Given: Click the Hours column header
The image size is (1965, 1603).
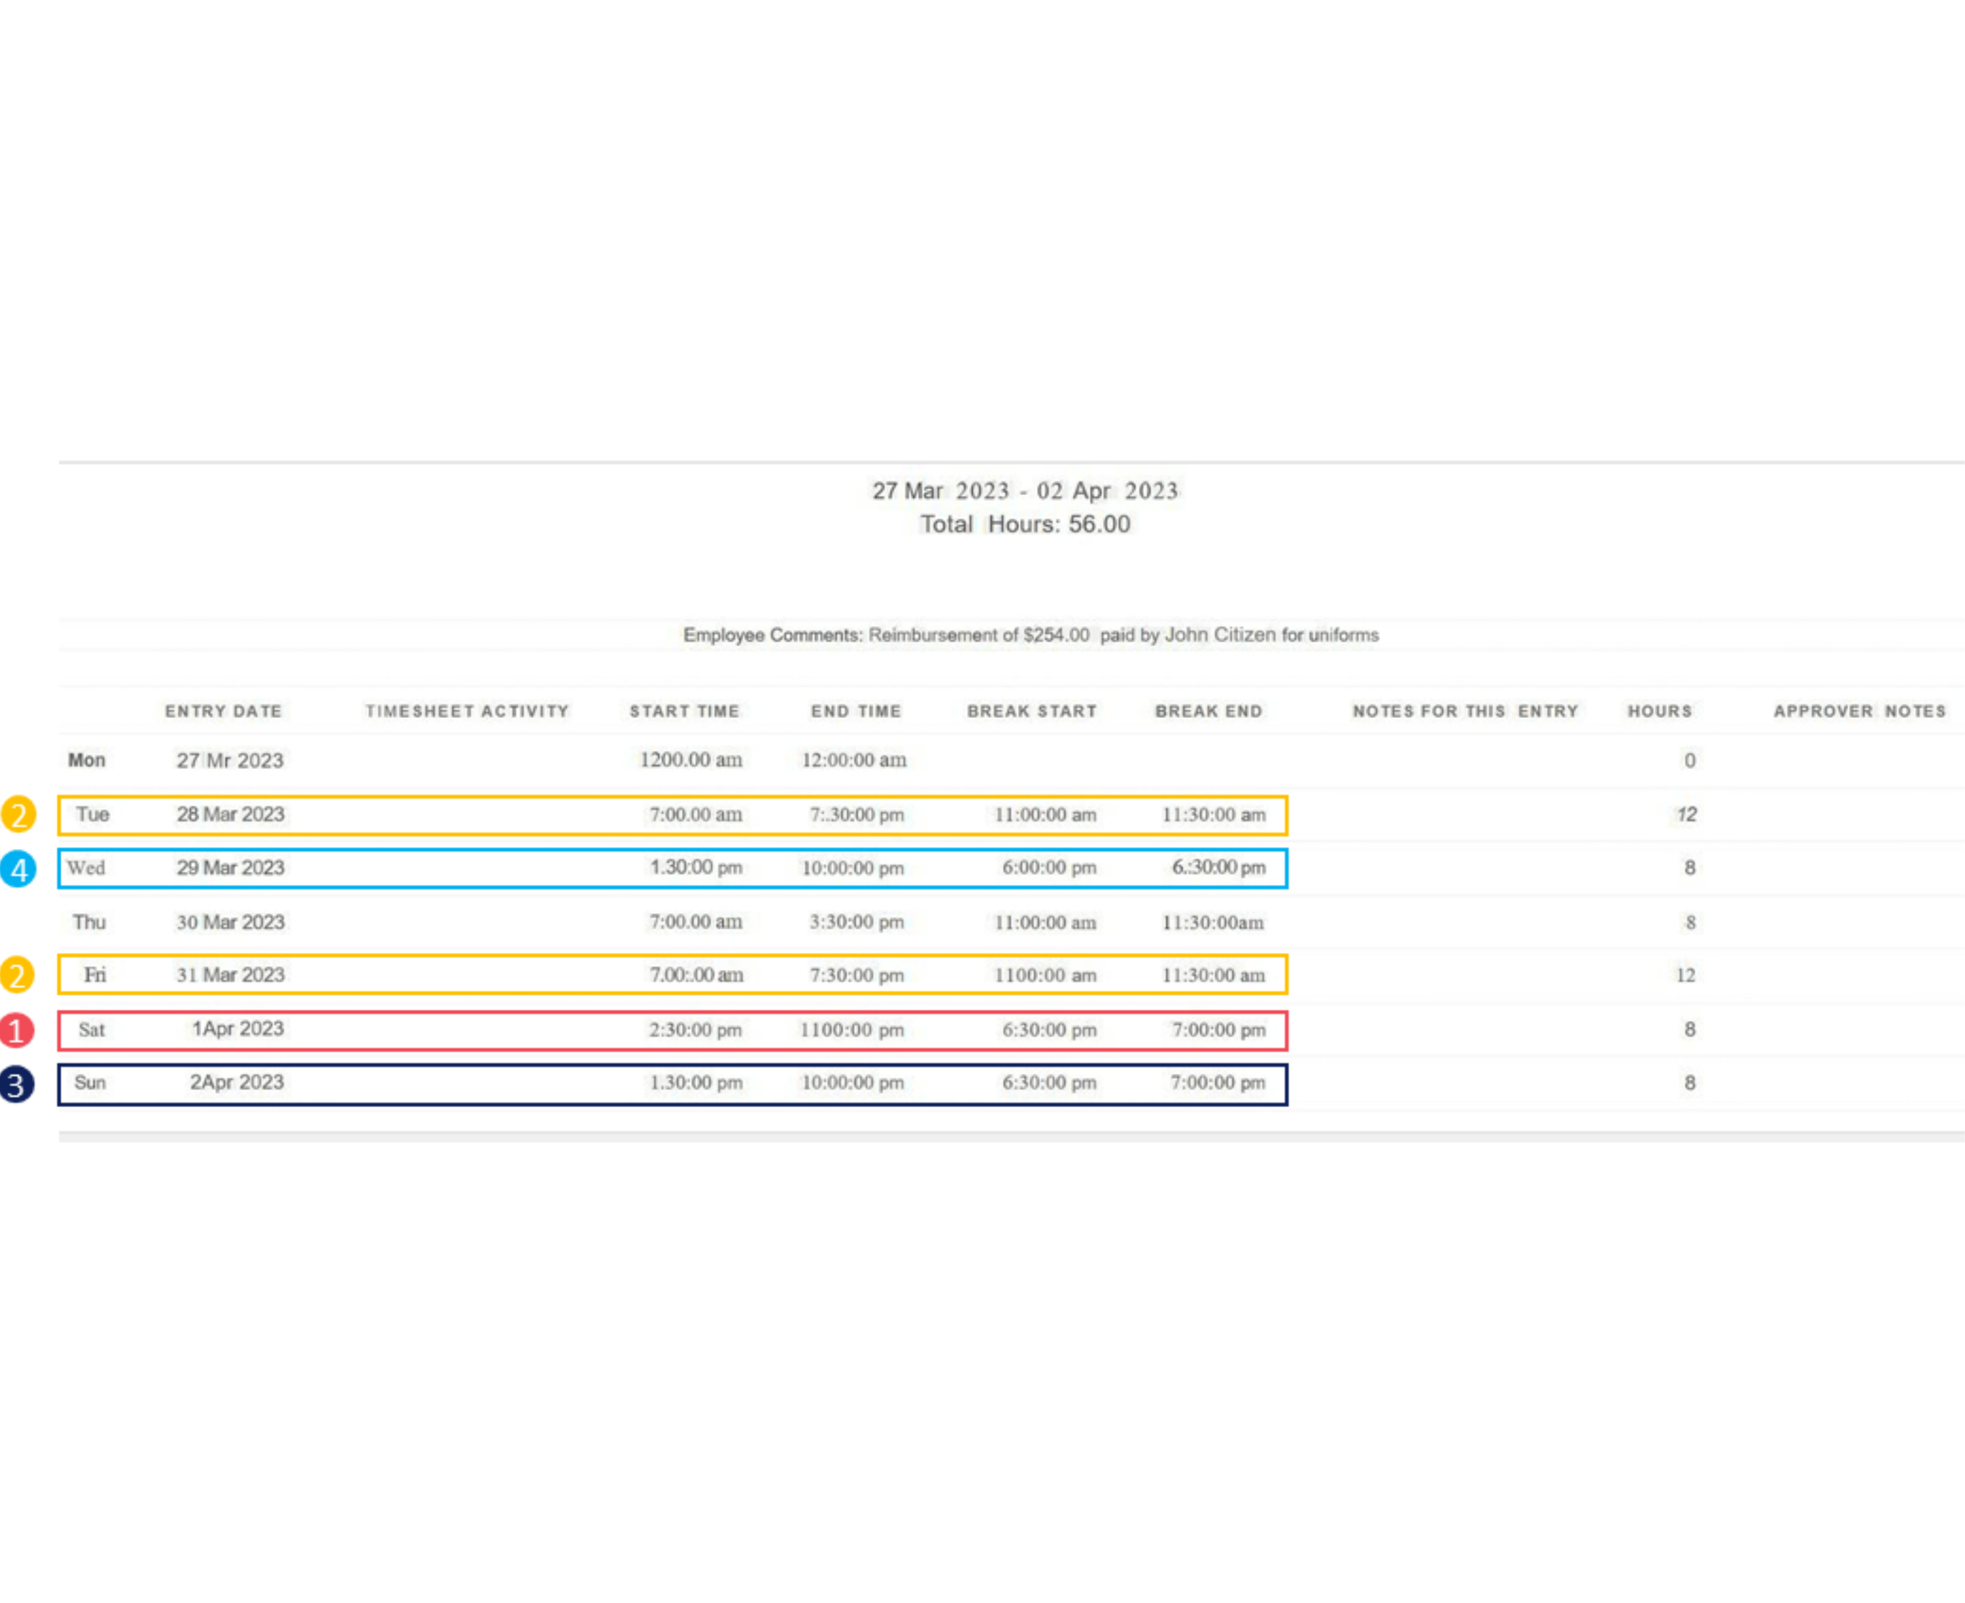Looking at the screenshot, I should click(x=1659, y=711).
